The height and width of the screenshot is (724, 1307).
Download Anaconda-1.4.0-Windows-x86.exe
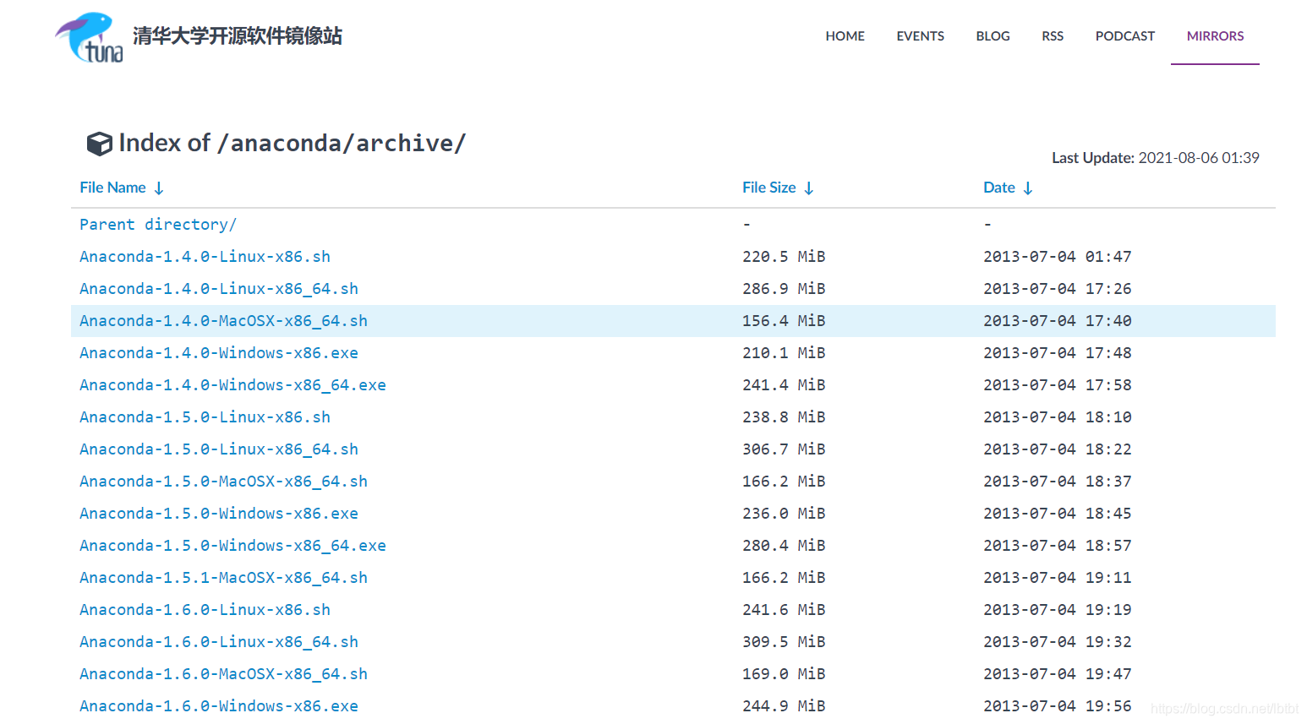(x=219, y=353)
